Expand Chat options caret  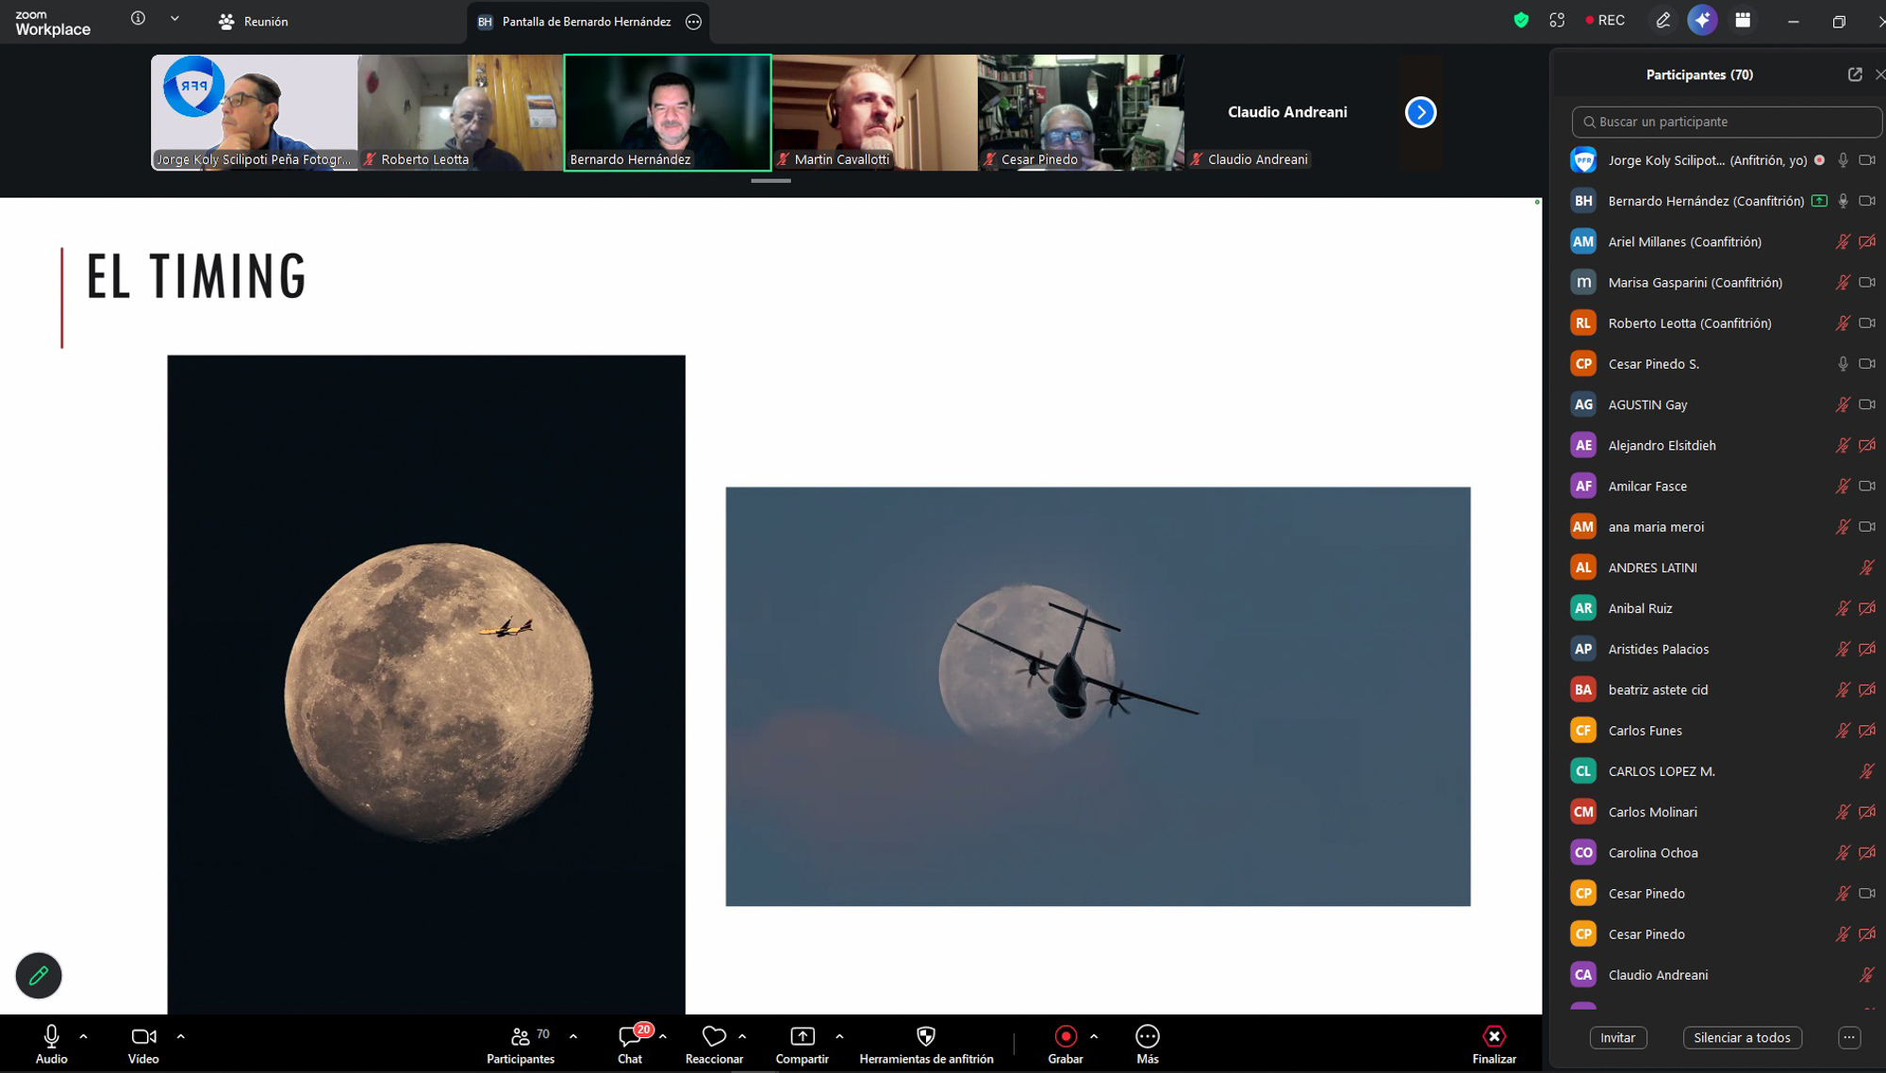pos(664,1036)
